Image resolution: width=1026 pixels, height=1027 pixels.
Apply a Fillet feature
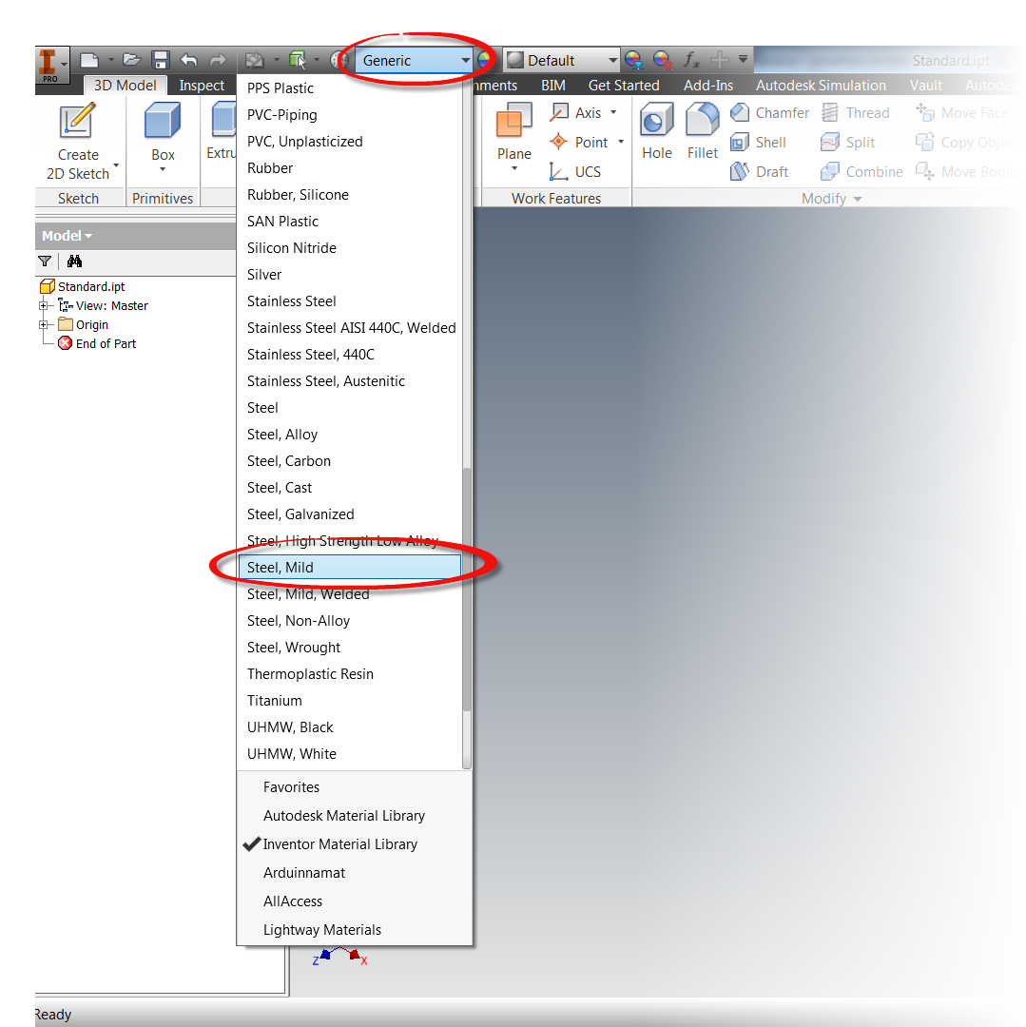pyautogui.click(x=703, y=131)
